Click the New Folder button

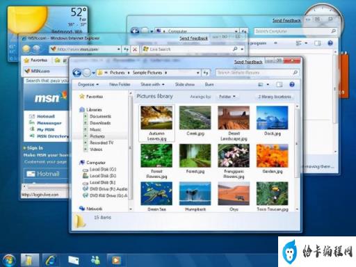pyautogui.click(x=120, y=84)
